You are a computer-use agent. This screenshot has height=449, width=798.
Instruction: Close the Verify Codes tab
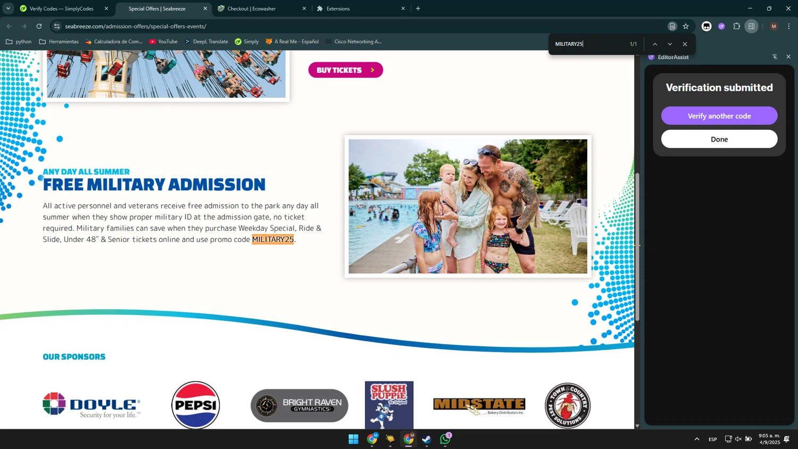pos(106,9)
